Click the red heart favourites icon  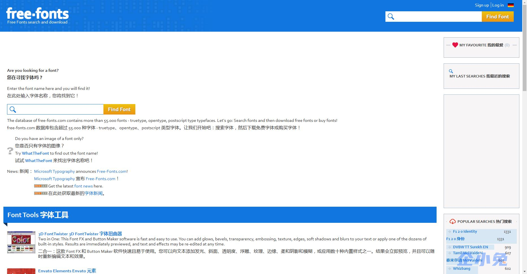point(455,45)
